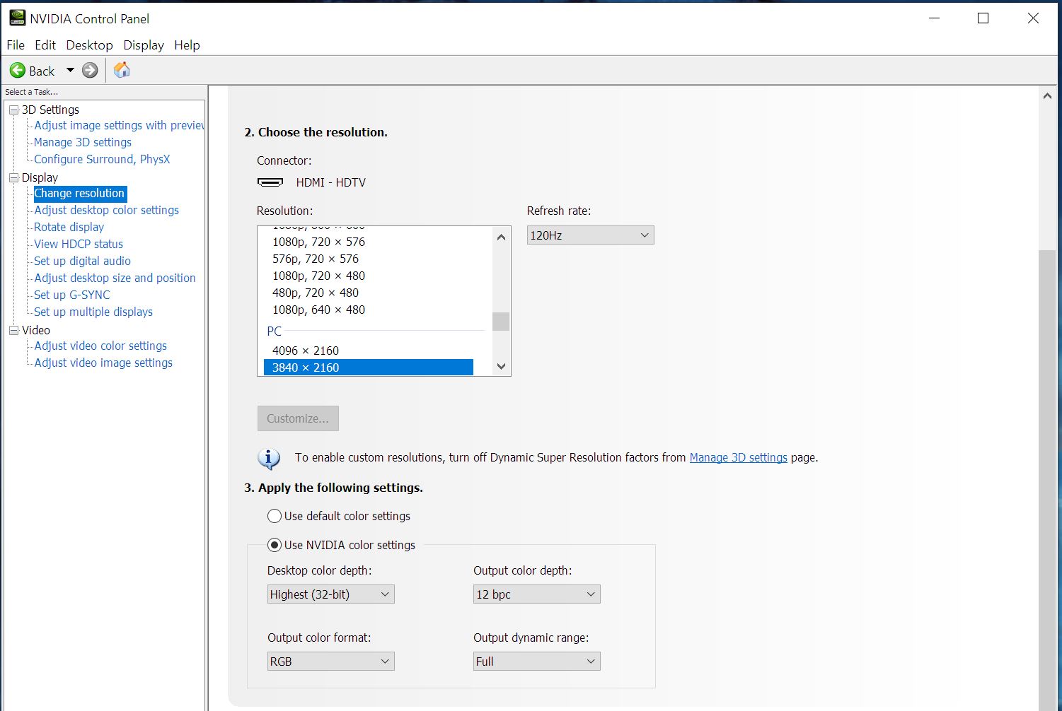Image resolution: width=1062 pixels, height=711 pixels.
Task: Go to the Home page icon
Action: pyautogui.click(x=122, y=70)
